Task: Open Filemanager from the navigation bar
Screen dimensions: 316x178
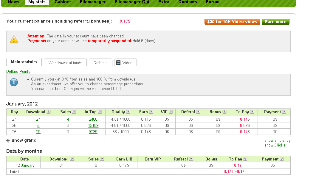Action: (x=93, y=2)
